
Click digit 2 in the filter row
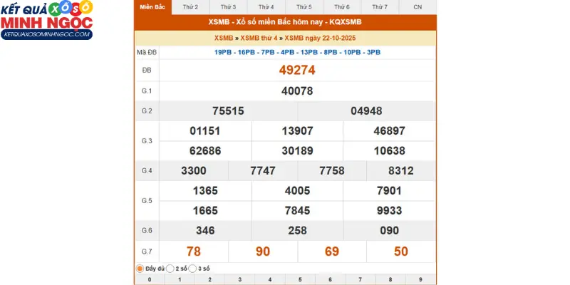[209, 279]
